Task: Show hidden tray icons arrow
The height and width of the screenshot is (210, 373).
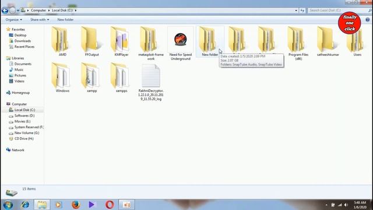Action: [326, 205]
